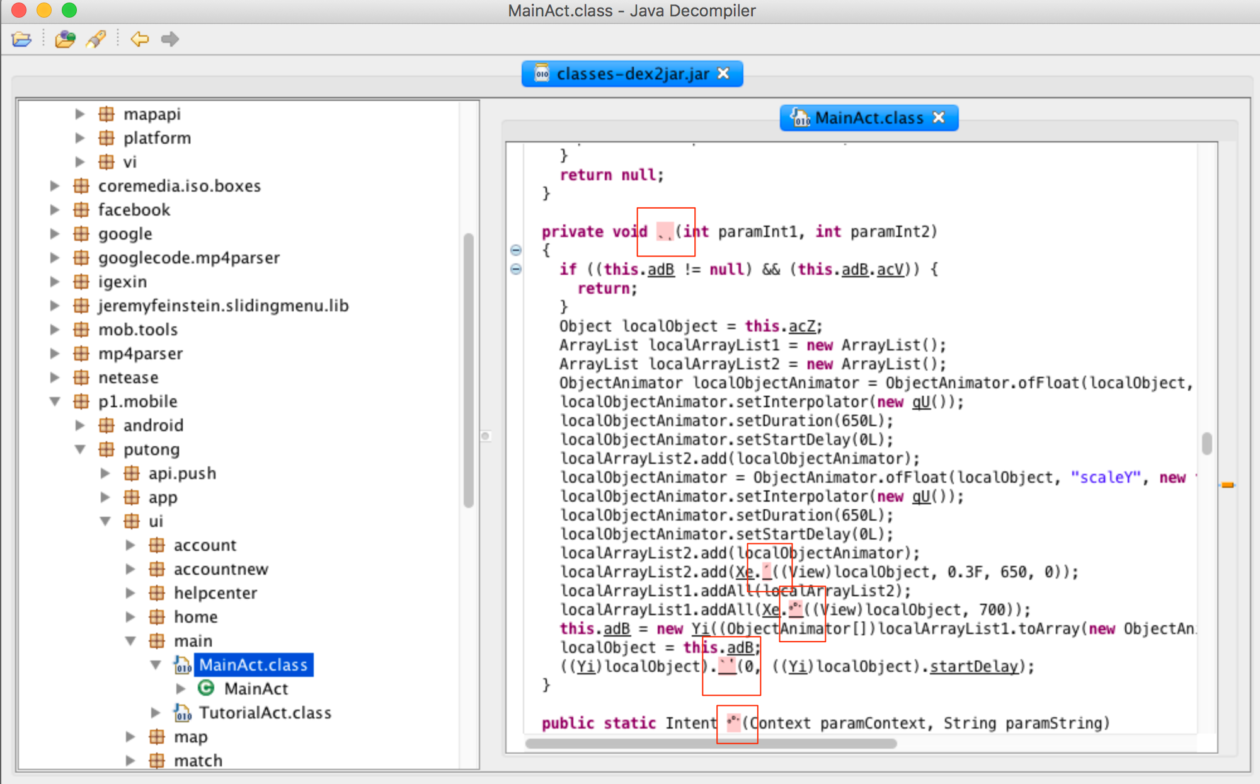Click the TutorialAct.class file icon
This screenshot has width=1260, height=784.
coord(182,713)
